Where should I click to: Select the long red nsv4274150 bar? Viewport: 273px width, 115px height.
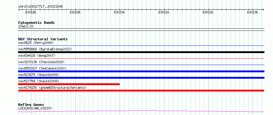(x=141, y=91)
